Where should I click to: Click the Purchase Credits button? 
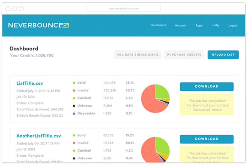coord(184,55)
